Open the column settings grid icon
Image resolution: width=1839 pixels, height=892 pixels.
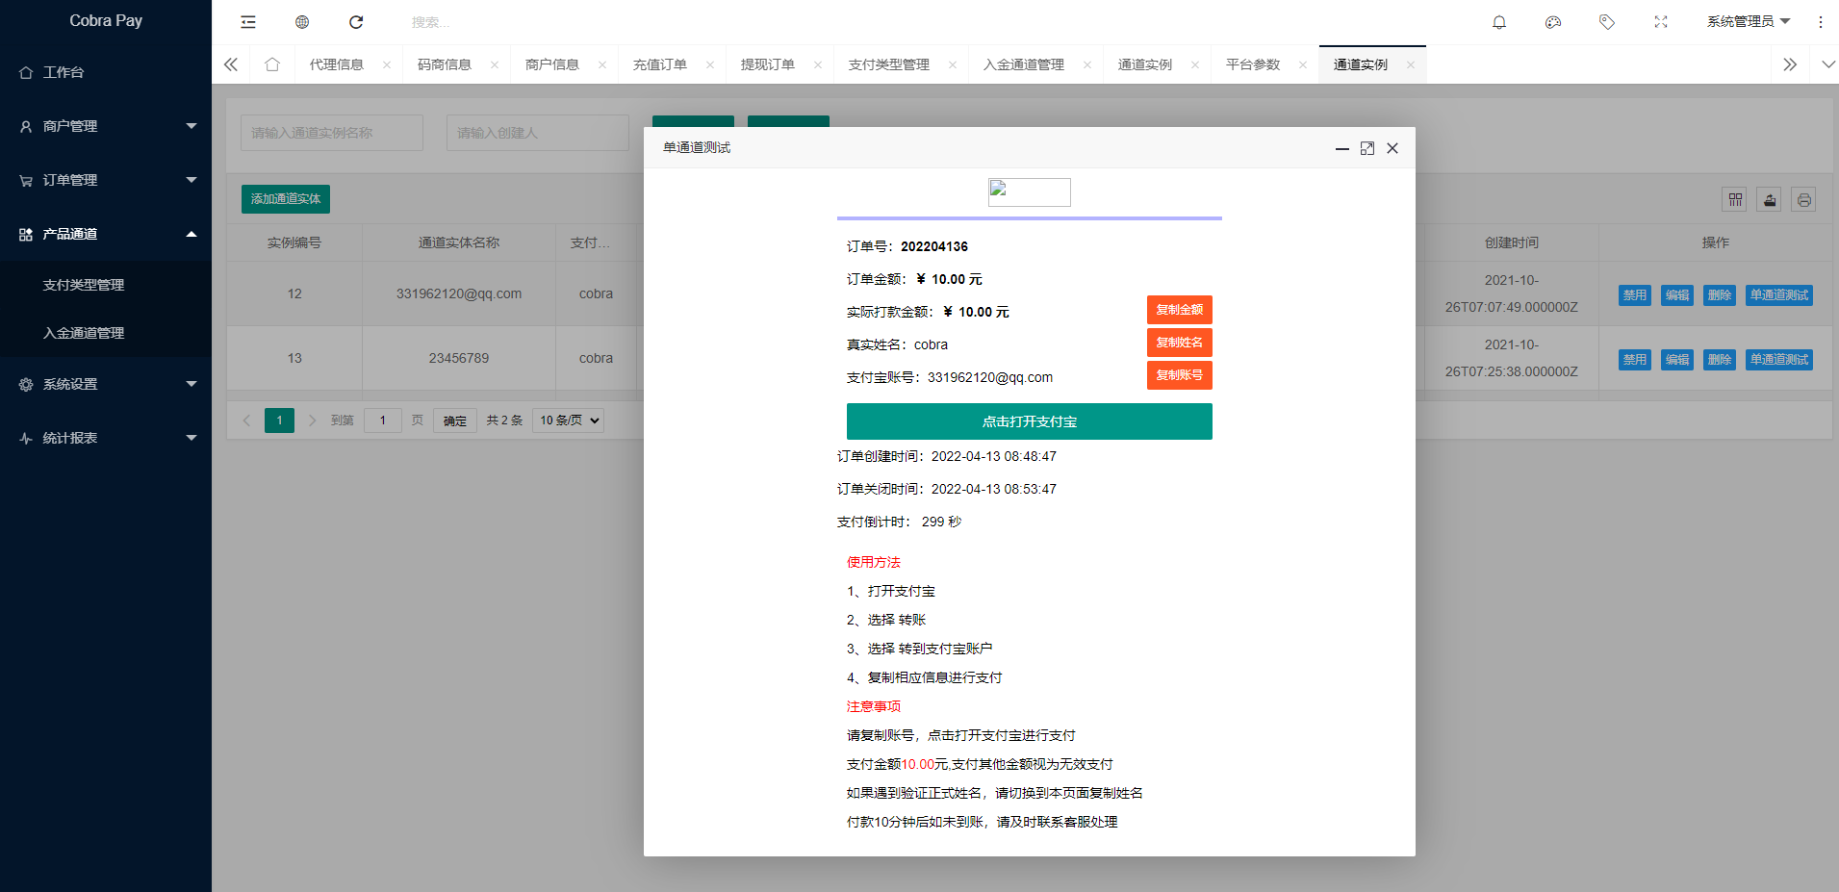pos(1735,198)
